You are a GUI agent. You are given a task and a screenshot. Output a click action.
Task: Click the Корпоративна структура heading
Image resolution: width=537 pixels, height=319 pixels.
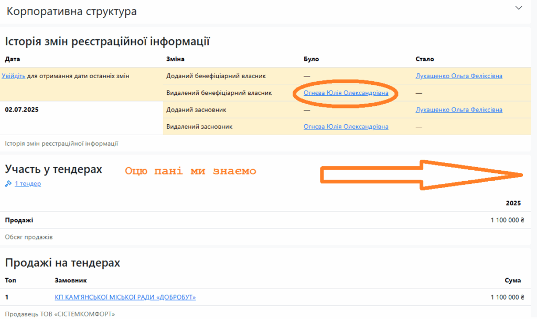tap(71, 12)
